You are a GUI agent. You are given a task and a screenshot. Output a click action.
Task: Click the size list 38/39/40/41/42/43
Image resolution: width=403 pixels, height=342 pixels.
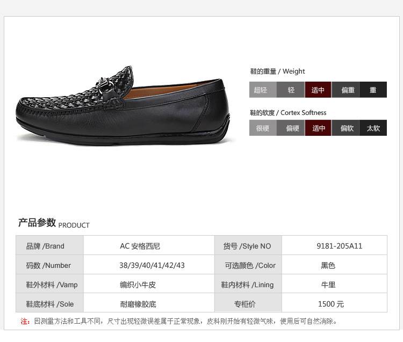[x=152, y=265]
